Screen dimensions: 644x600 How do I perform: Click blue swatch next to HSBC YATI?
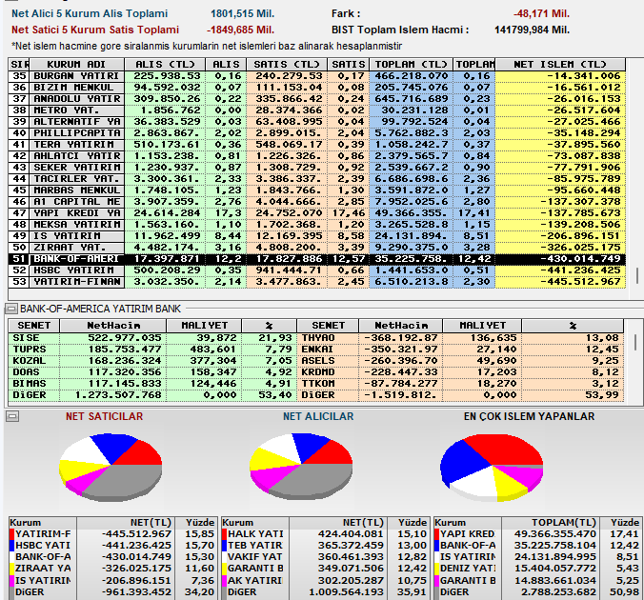12,546
